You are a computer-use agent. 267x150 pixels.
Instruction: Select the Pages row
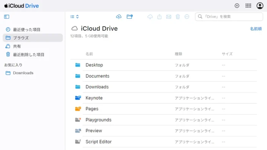tap(163, 109)
